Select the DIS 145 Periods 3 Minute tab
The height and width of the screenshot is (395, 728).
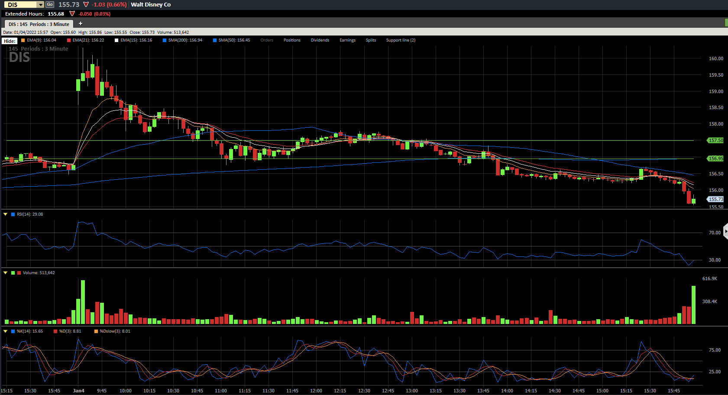(39, 24)
